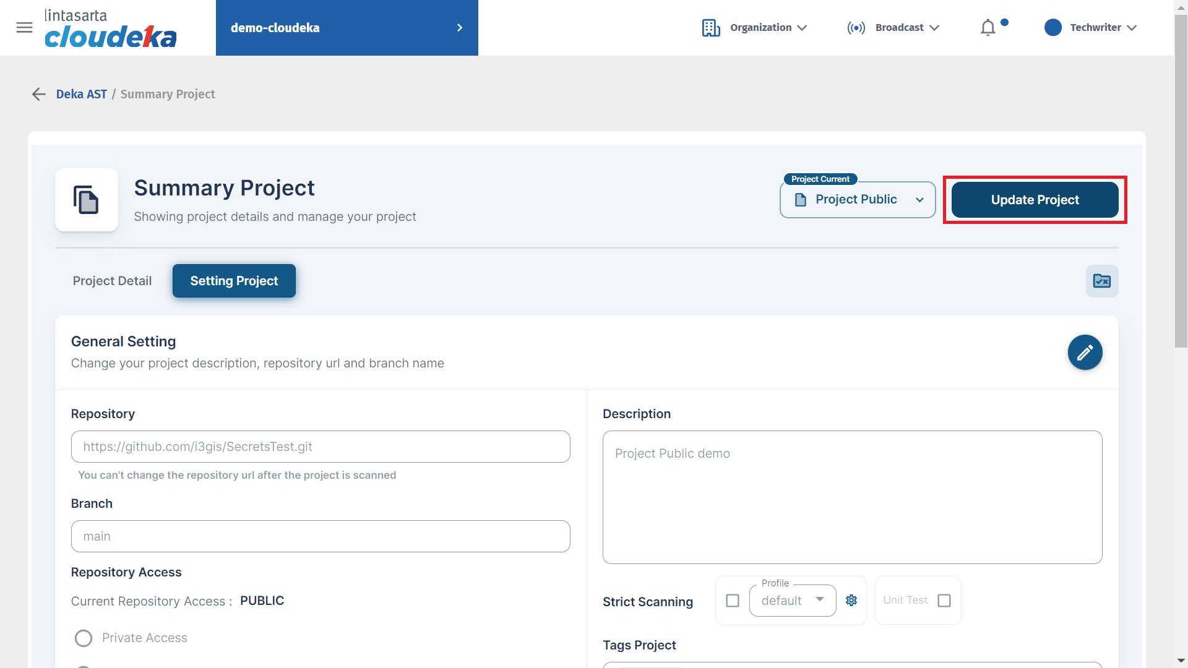This screenshot has width=1188, height=668.
Task: Click the Techwriter avatar circle
Action: click(x=1052, y=28)
